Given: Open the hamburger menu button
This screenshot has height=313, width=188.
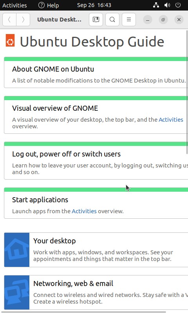Looking at the screenshot, I should [129, 20].
